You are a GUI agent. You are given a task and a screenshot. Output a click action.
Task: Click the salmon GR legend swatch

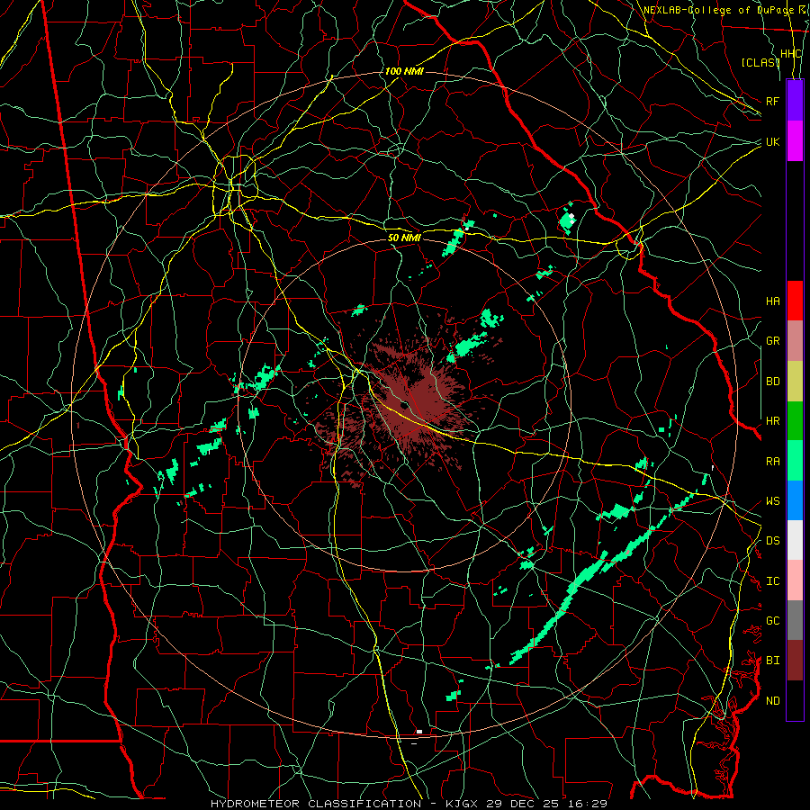(795, 341)
